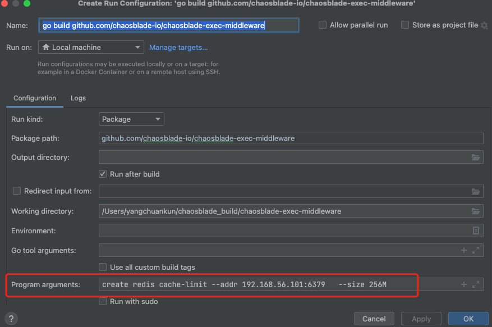Open the Run on Local machine dropdown
Image resolution: width=492 pixels, height=327 pixels.
[x=91, y=47]
